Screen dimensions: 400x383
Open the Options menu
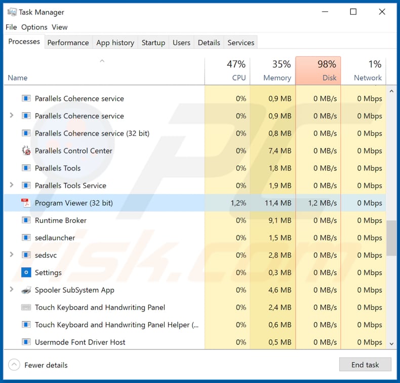(x=34, y=27)
